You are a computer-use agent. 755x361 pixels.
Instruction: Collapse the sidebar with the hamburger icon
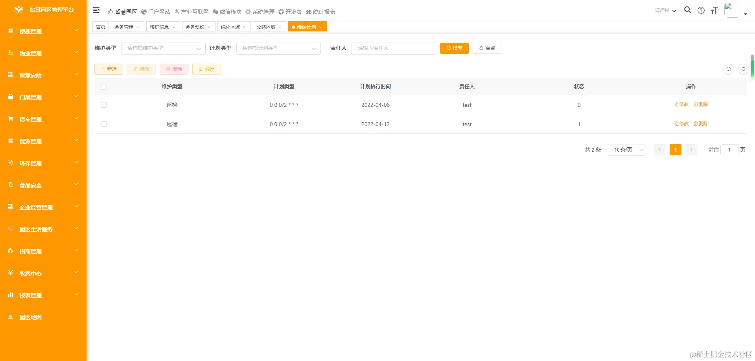pos(96,10)
